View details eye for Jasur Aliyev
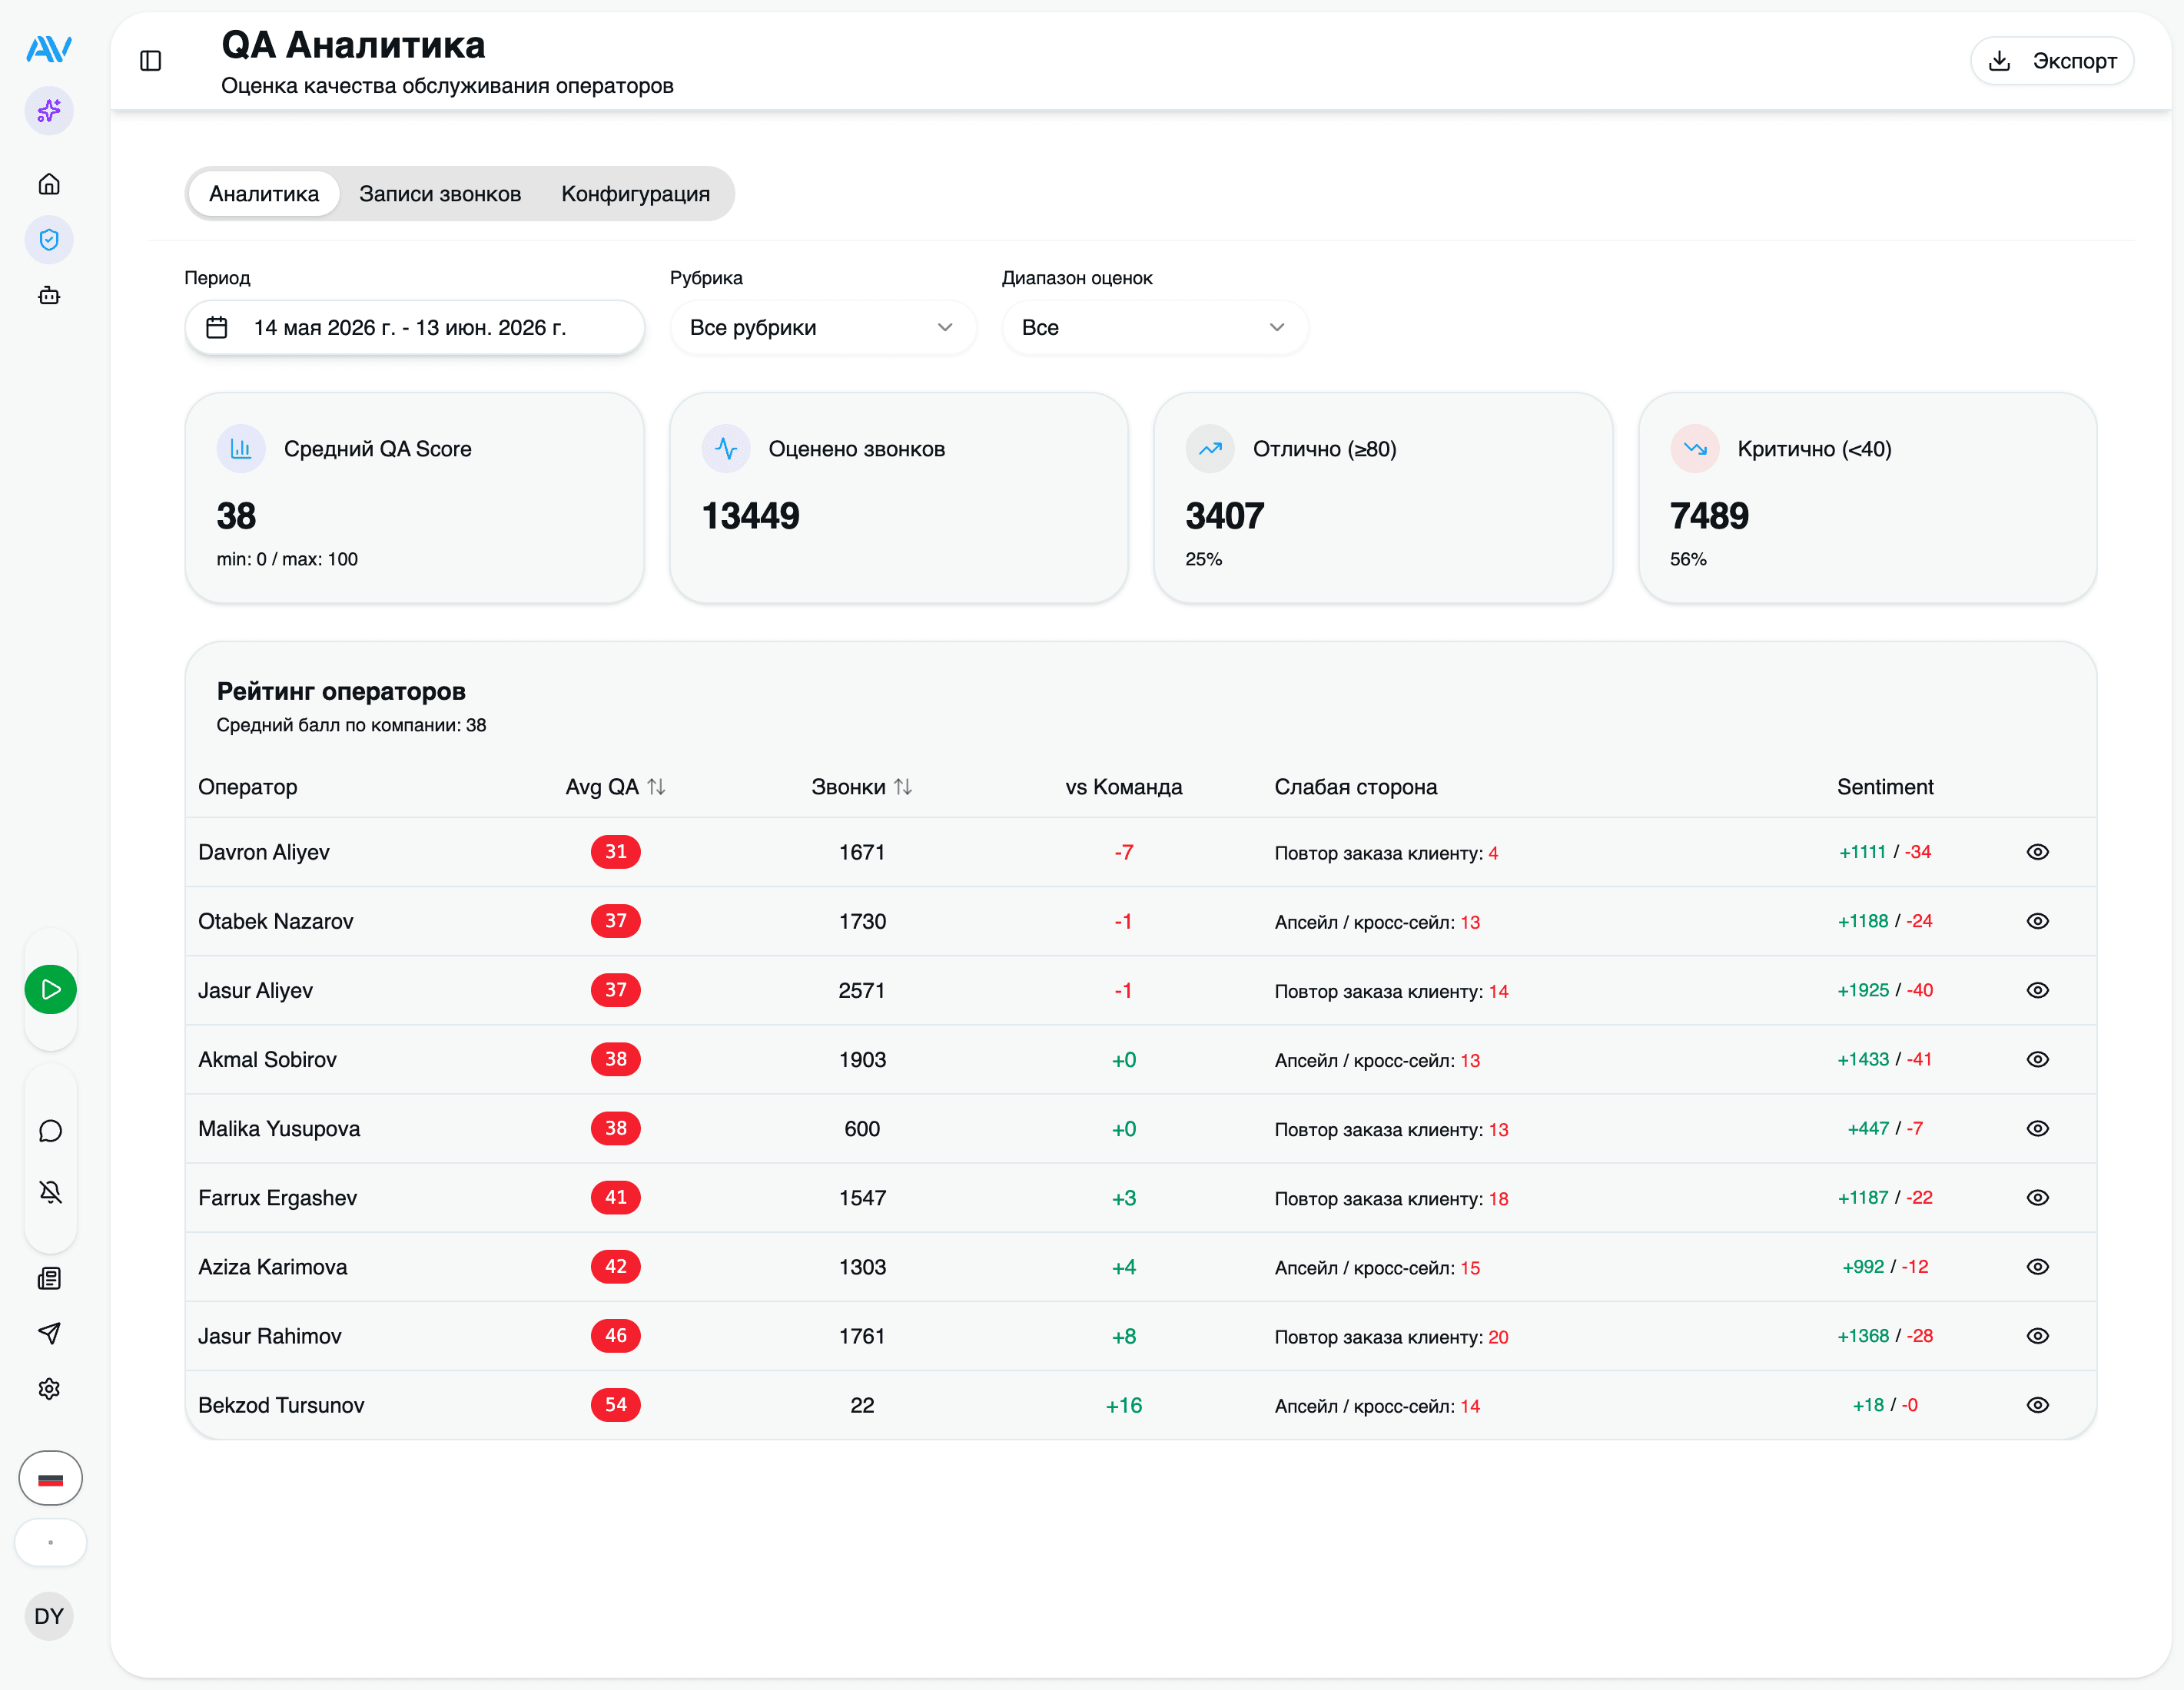The image size is (2184, 1690). click(x=2038, y=990)
